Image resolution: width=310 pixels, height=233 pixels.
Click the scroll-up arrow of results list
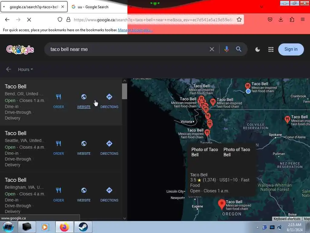(x=124, y=81)
